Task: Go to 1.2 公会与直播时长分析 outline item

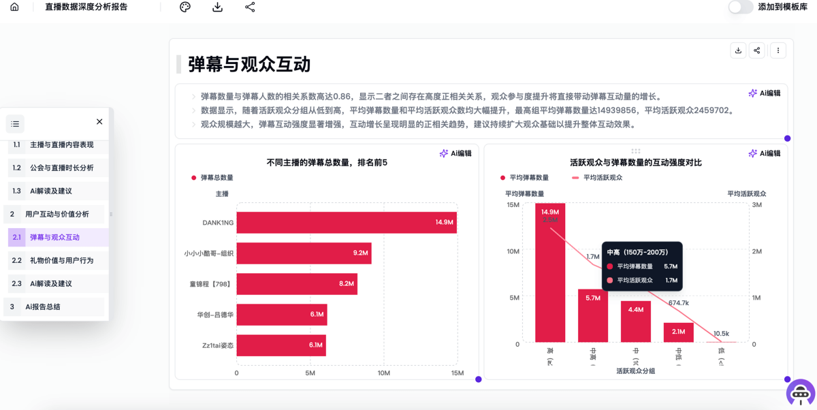Action: tap(61, 168)
